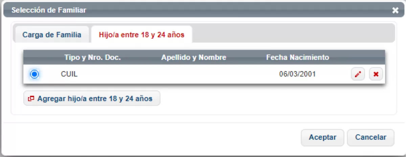Click the blank header cell above radio button
The height and width of the screenshot is (157, 406).
pos(35,58)
